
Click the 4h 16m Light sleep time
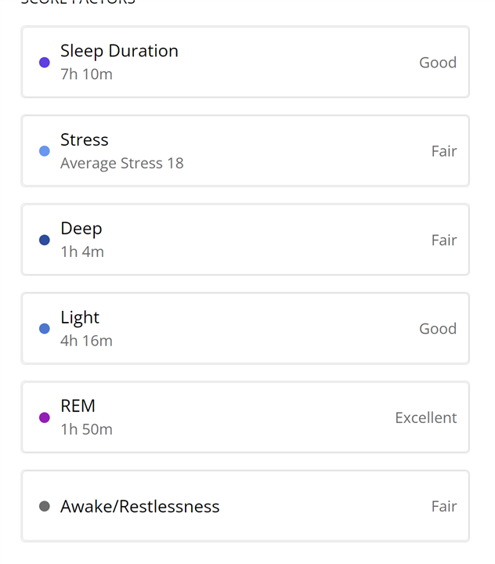pos(86,341)
